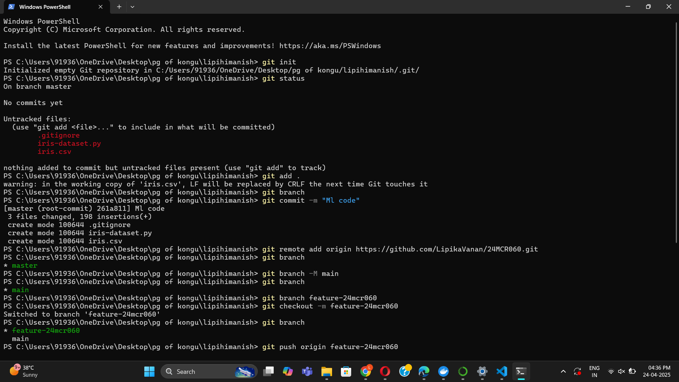Click the red 'iris-dataset.py' file name
The height and width of the screenshot is (382, 679).
(69, 144)
